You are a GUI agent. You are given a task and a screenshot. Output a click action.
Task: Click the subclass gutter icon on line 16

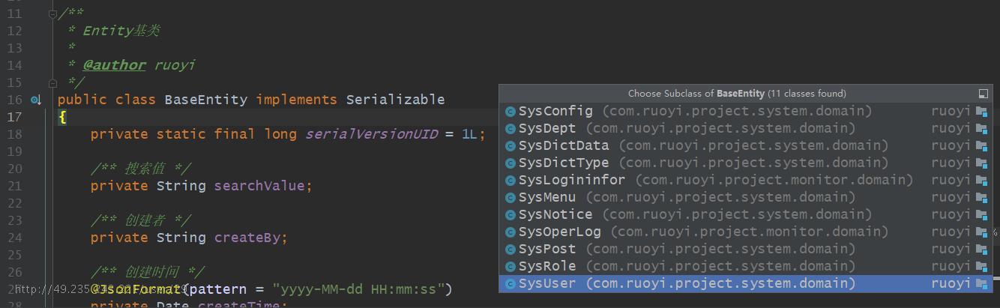35,100
